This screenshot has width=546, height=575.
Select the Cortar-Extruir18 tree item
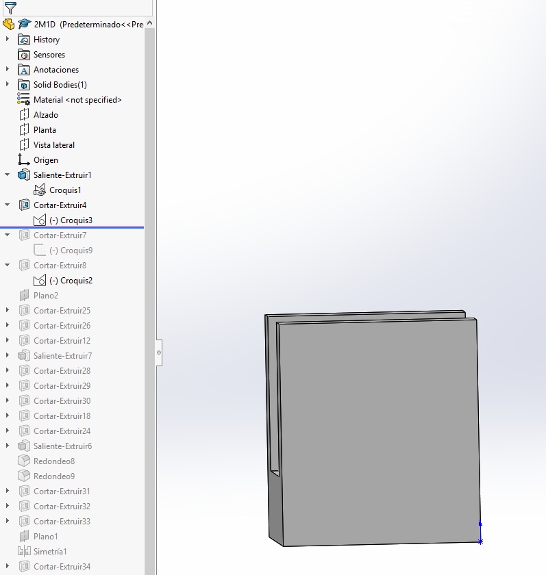62,416
